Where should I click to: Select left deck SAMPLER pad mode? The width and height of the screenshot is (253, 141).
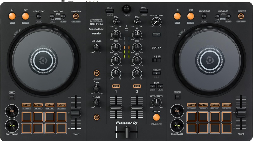pos(61,105)
